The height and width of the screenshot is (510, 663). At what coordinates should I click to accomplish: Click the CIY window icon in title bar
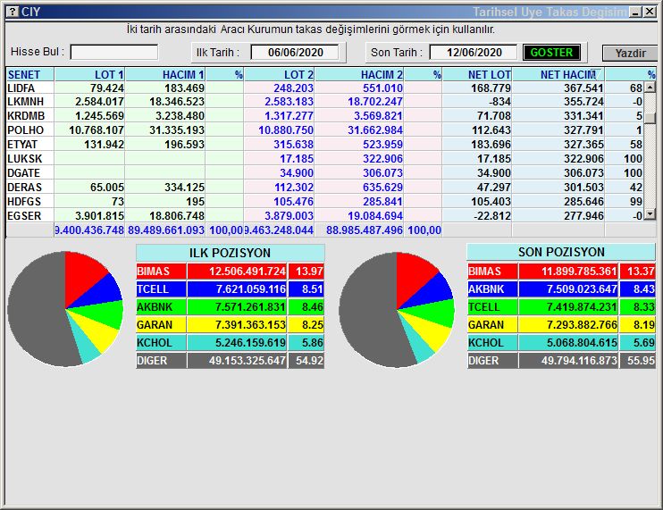click(12, 12)
